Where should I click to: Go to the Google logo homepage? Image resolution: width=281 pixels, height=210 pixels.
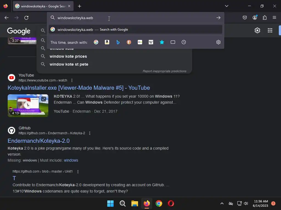(x=19, y=31)
